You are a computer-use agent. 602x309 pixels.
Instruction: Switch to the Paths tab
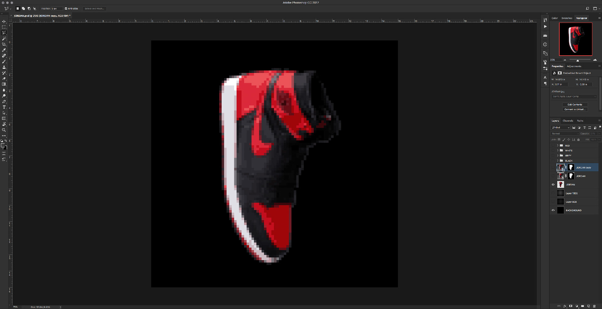tap(580, 121)
